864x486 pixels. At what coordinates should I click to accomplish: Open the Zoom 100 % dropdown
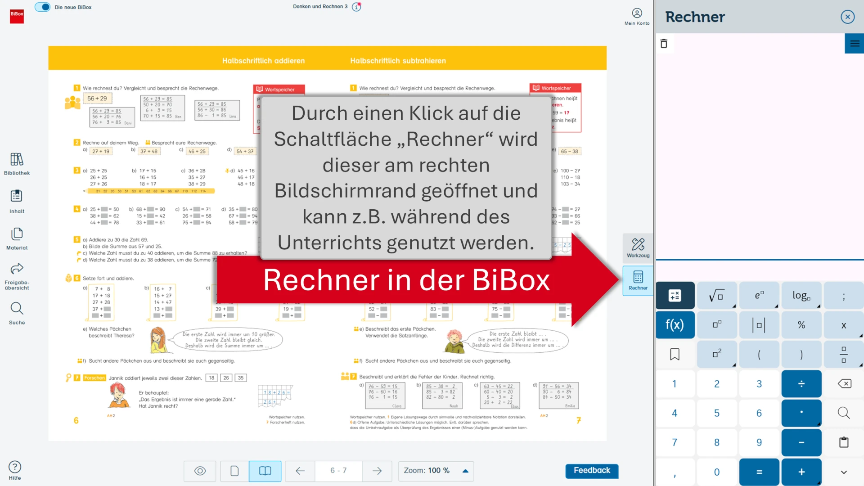(436, 471)
